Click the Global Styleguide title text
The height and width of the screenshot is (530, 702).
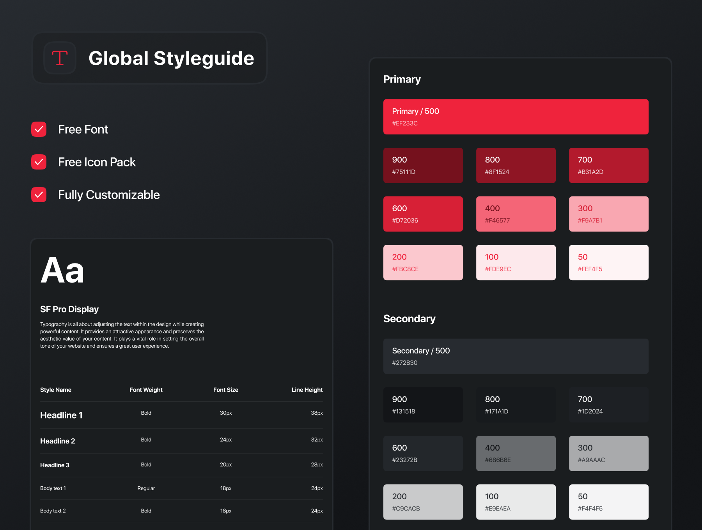coord(171,58)
